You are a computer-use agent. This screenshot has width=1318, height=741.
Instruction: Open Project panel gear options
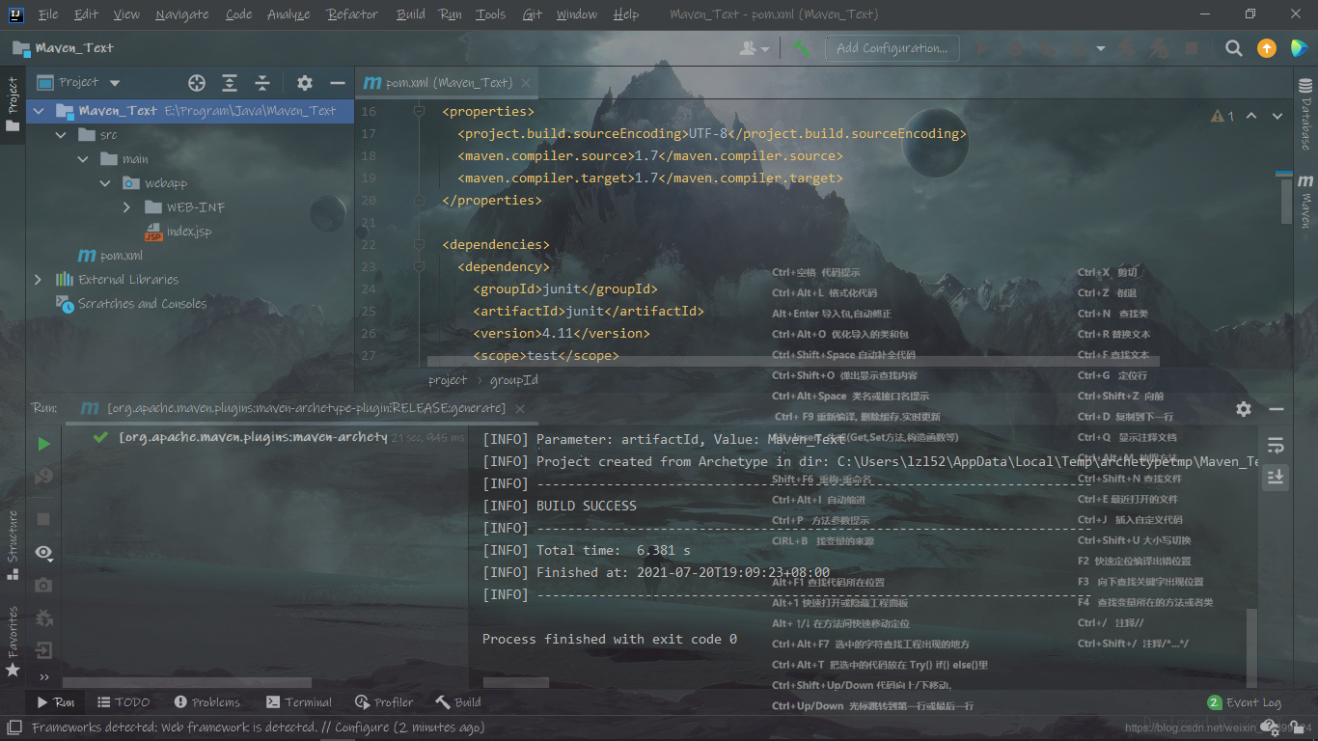click(x=304, y=83)
